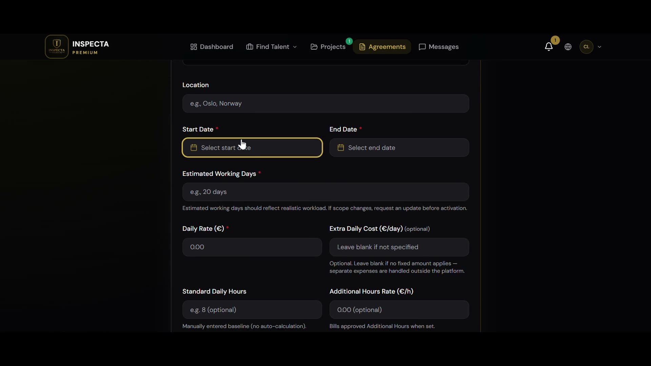
Task: Open the Messages page
Action: coord(439,47)
